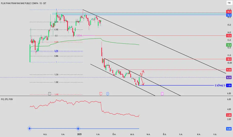Click the มิ.ย. date on time axis
Image resolution: width=233 pixels, height=137 pixels.
tap(165, 134)
